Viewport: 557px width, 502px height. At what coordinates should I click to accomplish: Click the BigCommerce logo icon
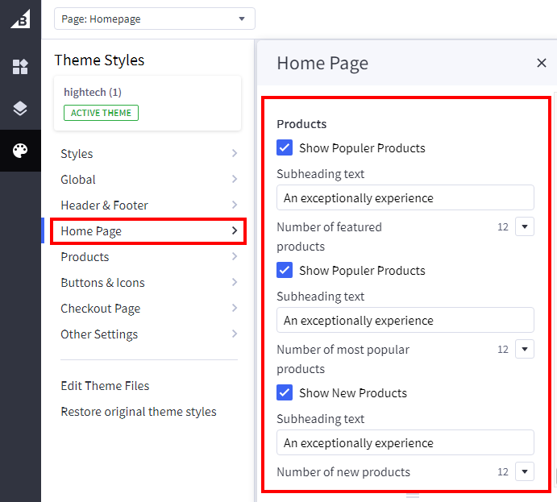pyautogui.click(x=20, y=19)
